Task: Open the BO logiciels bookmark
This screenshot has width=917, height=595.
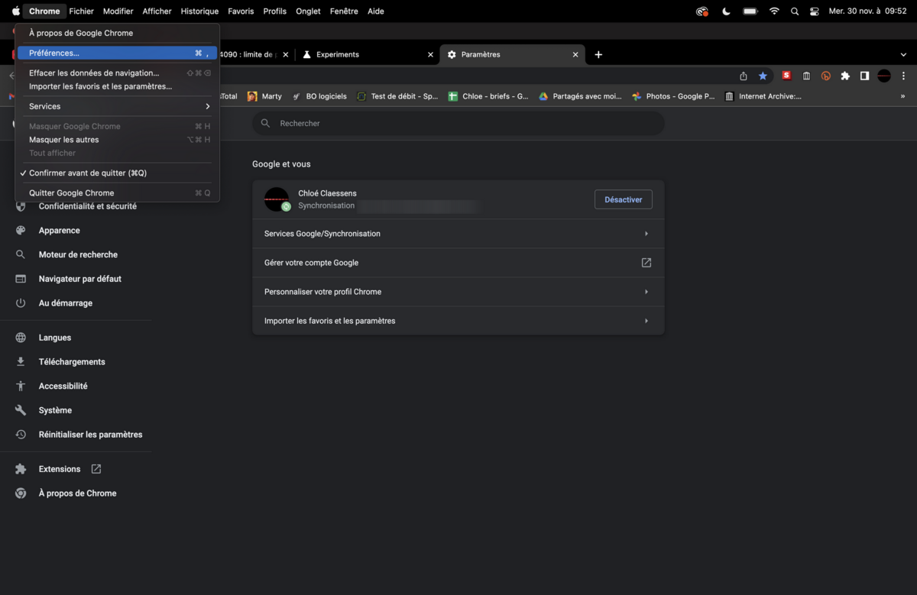Action: point(319,96)
